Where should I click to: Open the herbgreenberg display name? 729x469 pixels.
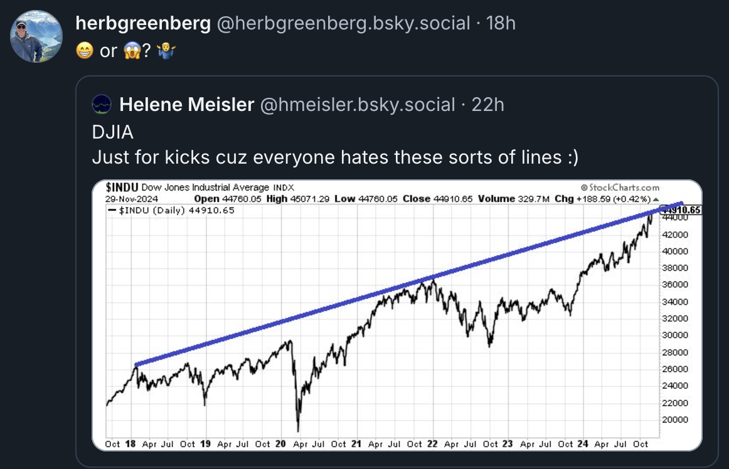tap(143, 23)
